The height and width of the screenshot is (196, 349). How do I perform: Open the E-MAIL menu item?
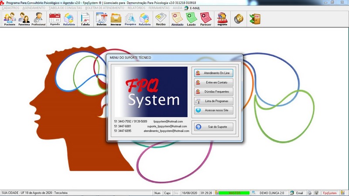195,8
